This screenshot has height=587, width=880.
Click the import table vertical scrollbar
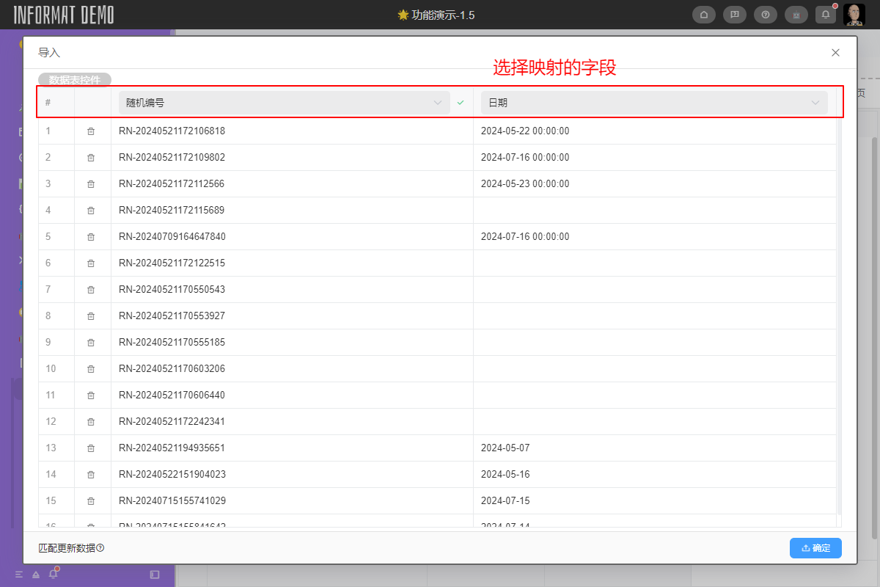point(839,293)
